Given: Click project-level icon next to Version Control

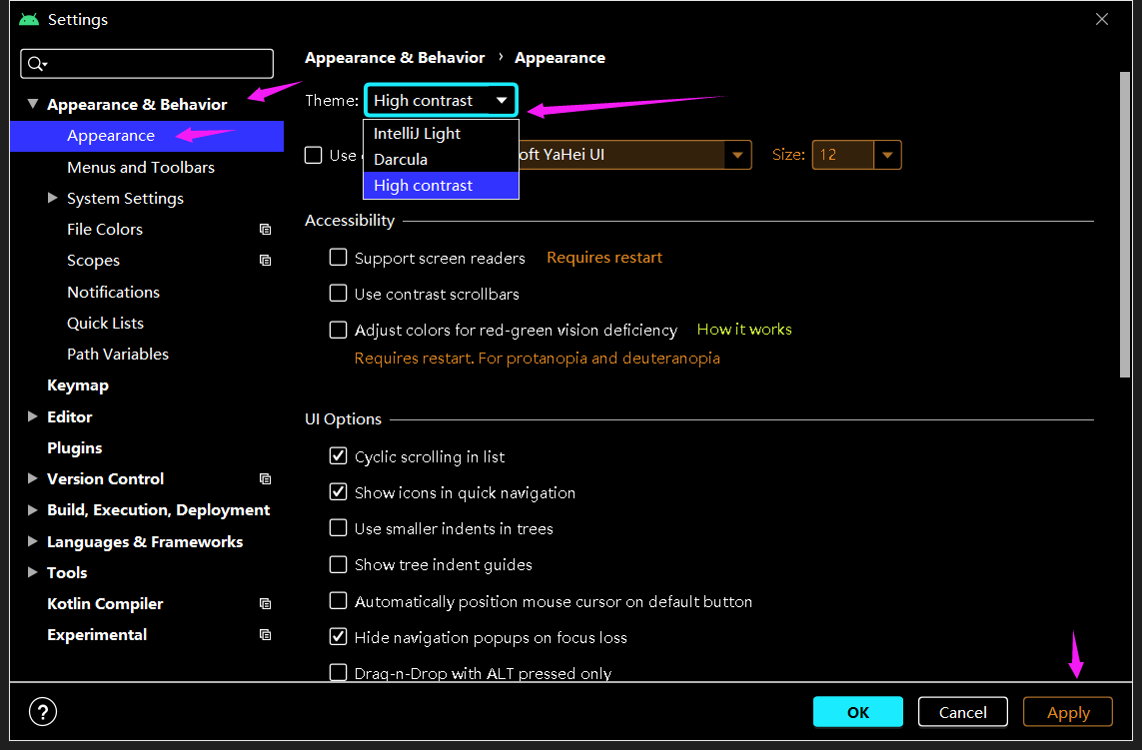Looking at the screenshot, I should pyautogui.click(x=265, y=479).
